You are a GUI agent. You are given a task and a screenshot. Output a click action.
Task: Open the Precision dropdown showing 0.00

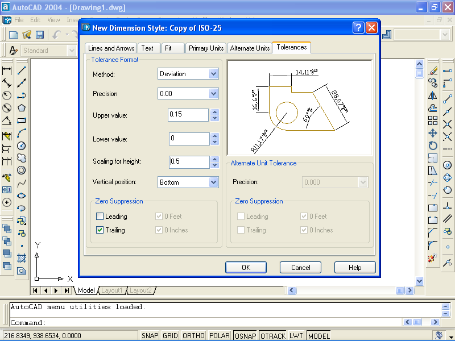[214, 94]
